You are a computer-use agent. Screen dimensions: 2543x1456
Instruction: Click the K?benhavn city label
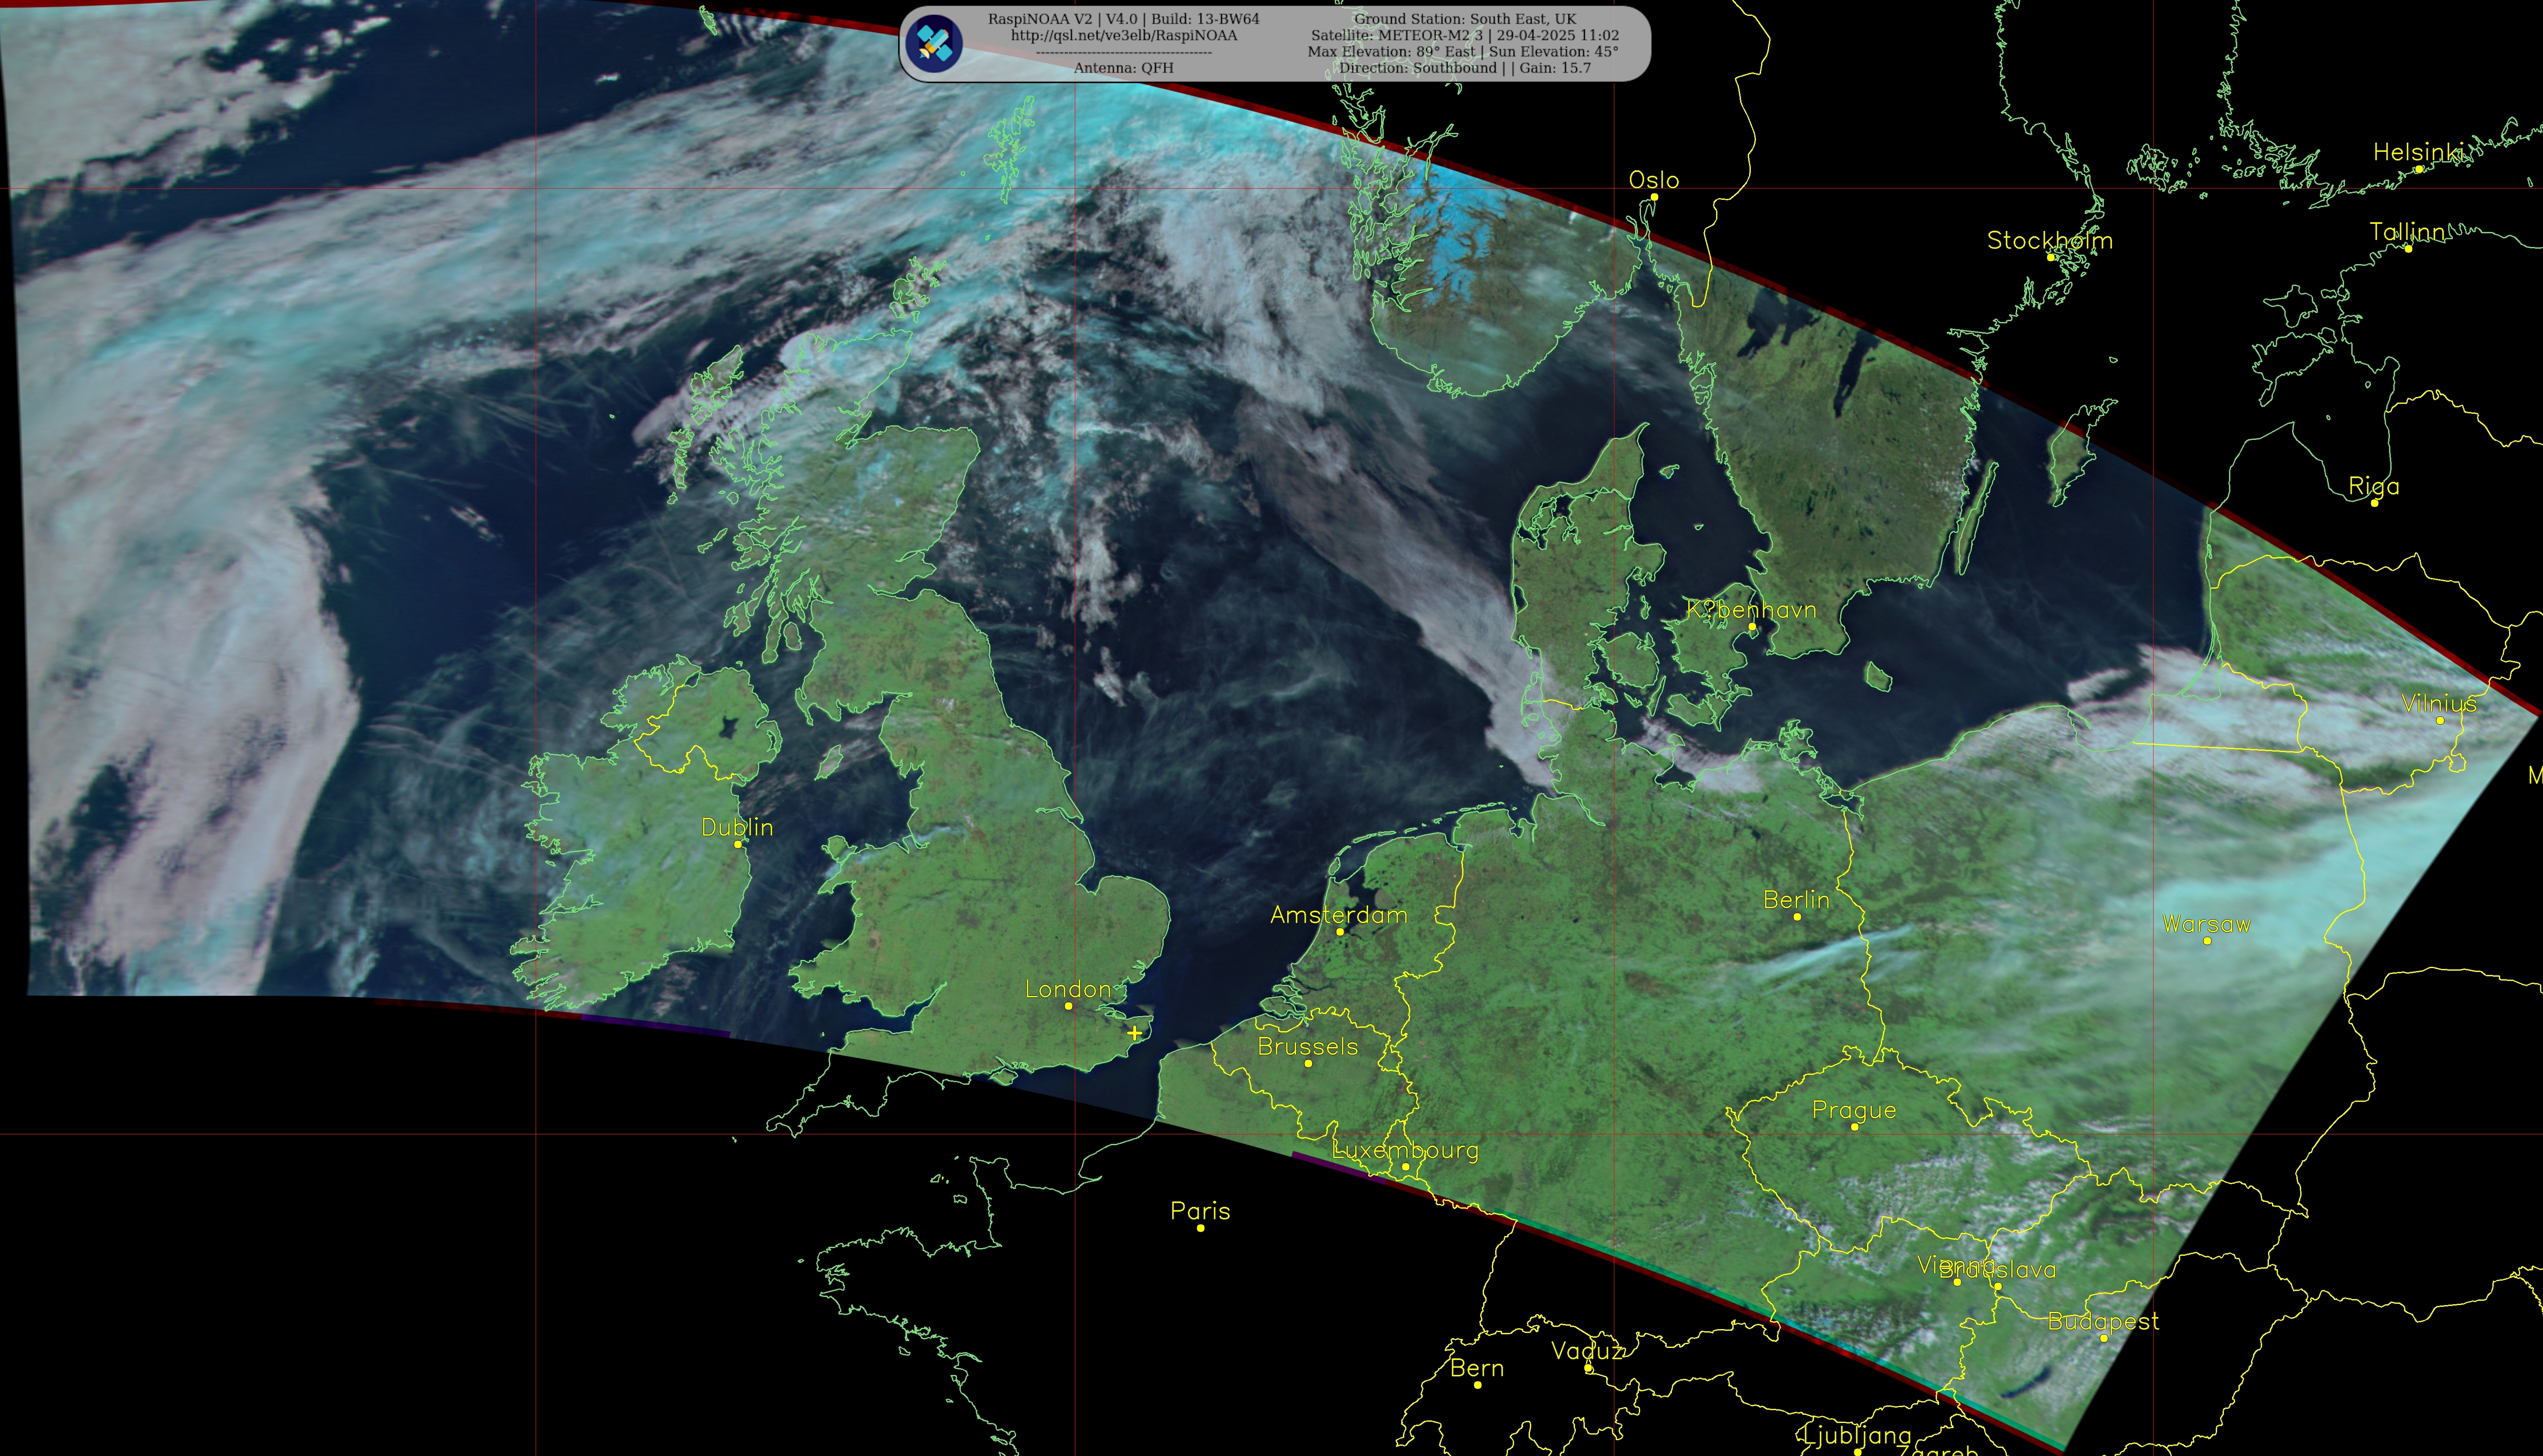[x=1751, y=610]
